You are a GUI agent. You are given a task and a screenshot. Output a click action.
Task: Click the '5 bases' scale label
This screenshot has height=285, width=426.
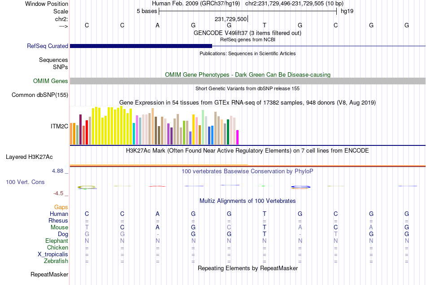pos(147,11)
